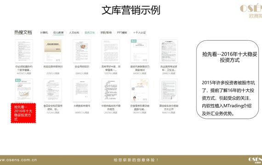Click the 20565人阅读 read count

pos(53,73)
